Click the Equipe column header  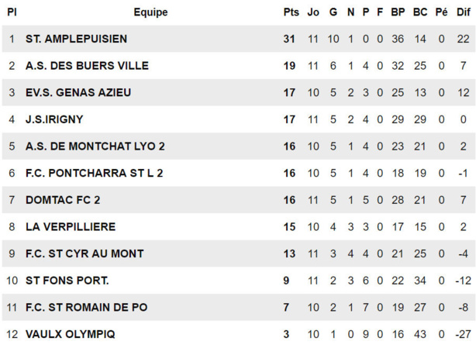150,12
